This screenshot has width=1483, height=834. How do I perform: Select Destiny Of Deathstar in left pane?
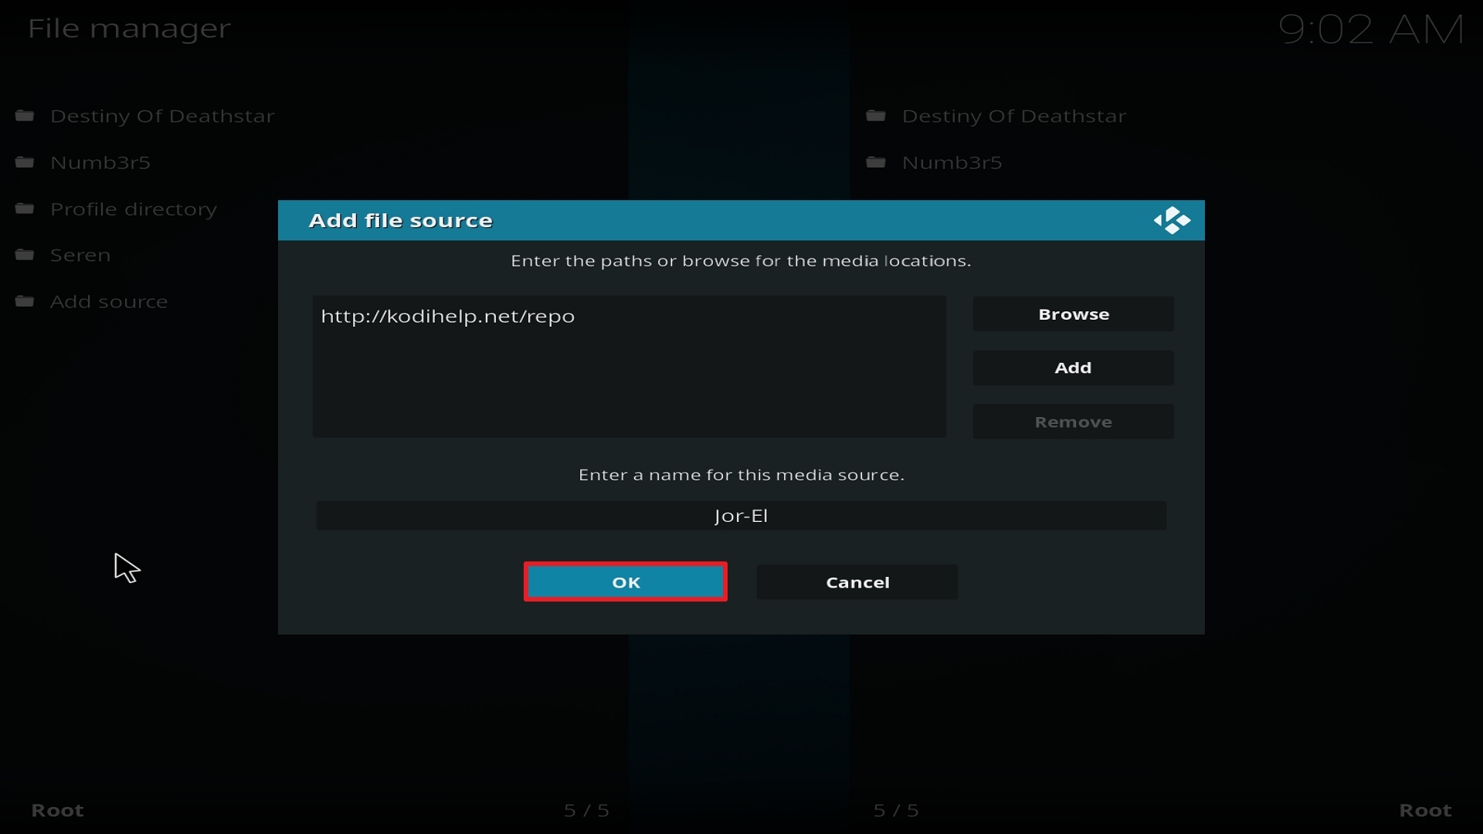coord(162,117)
